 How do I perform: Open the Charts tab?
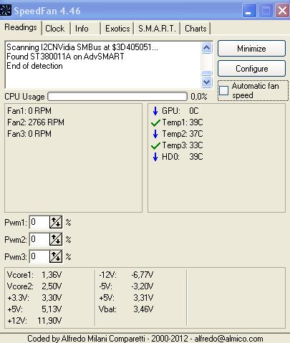(195, 29)
